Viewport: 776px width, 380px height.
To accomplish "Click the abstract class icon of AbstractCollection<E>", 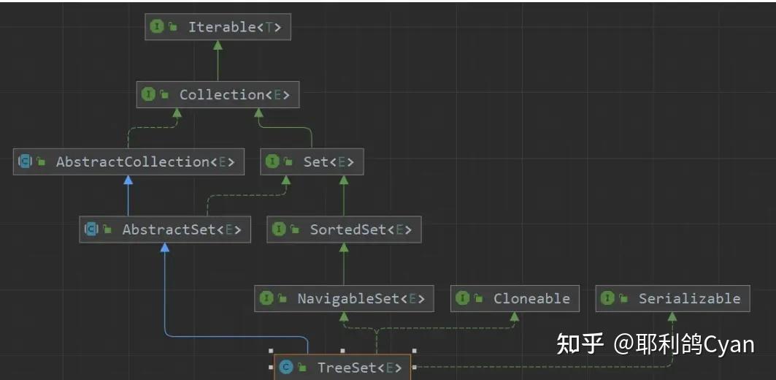I will pos(25,161).
